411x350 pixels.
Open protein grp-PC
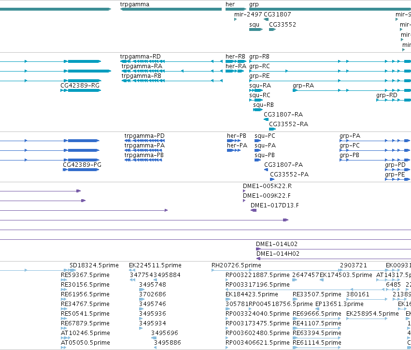coord(350,146)
